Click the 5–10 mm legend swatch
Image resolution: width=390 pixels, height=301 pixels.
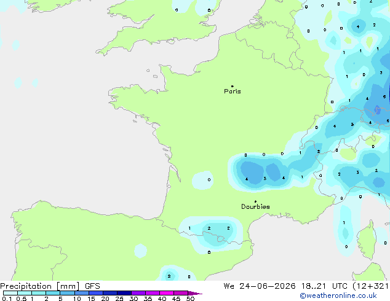[68, 293]
